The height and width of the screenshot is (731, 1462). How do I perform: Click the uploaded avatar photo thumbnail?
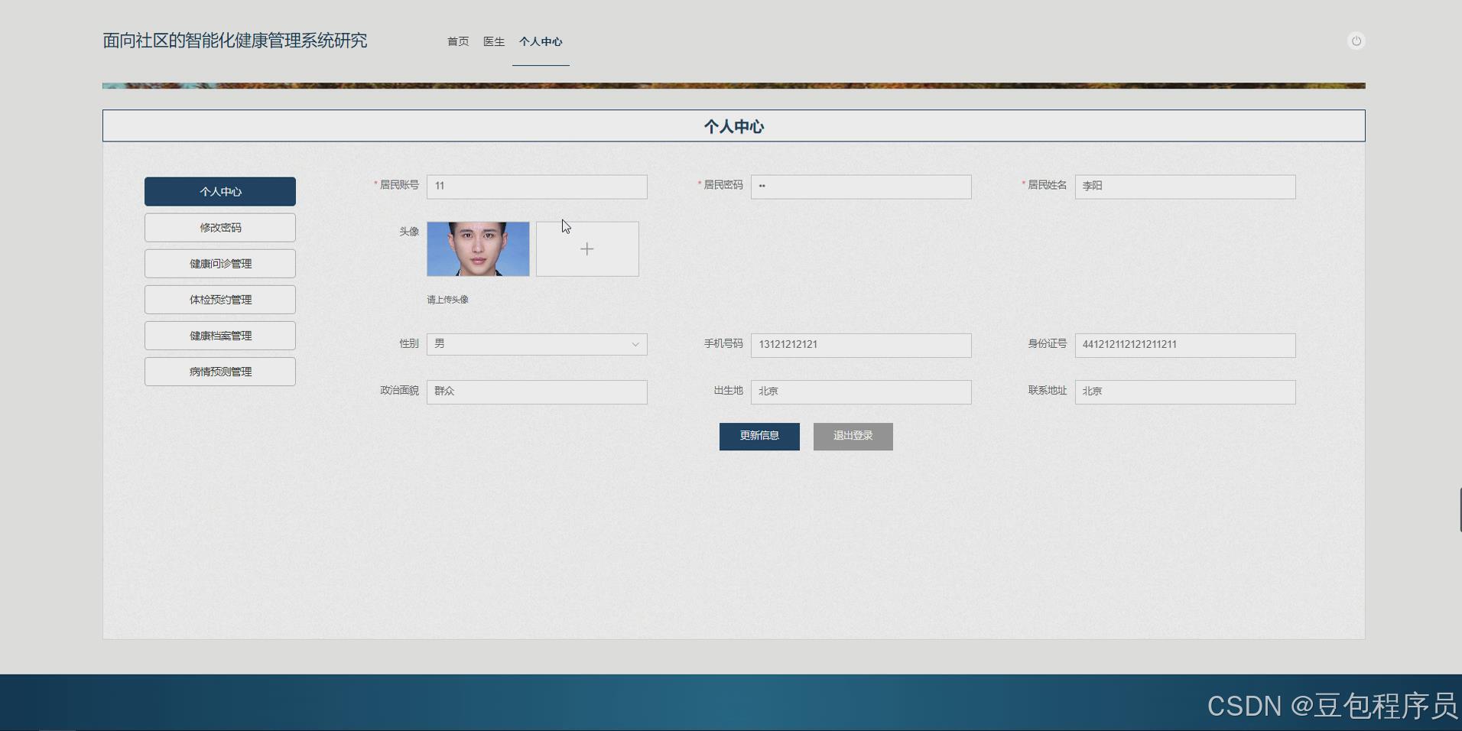coord(477,249)
